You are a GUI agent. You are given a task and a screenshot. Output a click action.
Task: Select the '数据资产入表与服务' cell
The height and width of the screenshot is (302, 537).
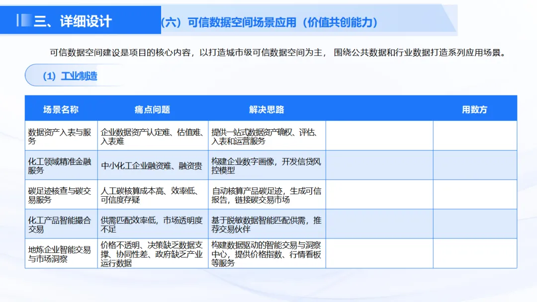[x=61, y=136]
